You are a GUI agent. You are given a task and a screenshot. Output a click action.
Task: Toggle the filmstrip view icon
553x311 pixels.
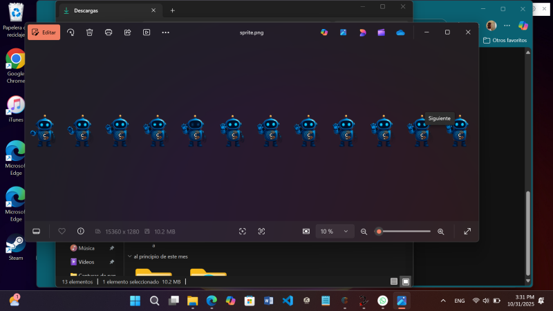(37, 232)
